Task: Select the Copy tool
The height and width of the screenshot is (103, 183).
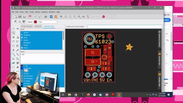Action: (13, 46)
